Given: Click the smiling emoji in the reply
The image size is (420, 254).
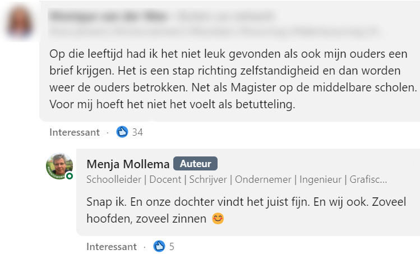Looking at the screenshot, I should pos(218,219).
